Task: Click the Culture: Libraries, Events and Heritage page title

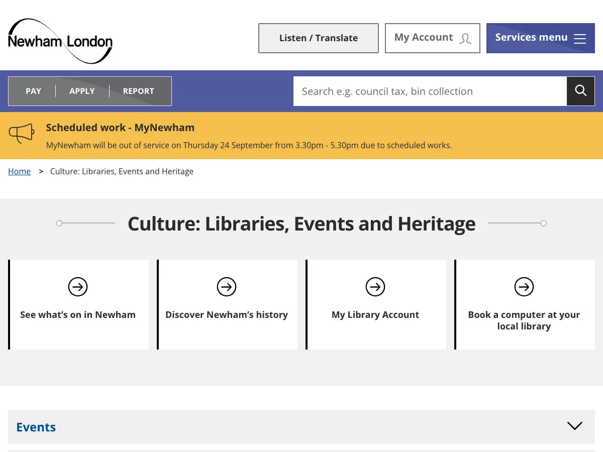Action: [301, 223]
